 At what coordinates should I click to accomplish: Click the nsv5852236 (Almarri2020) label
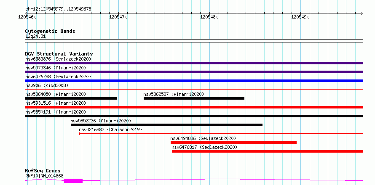101,121
